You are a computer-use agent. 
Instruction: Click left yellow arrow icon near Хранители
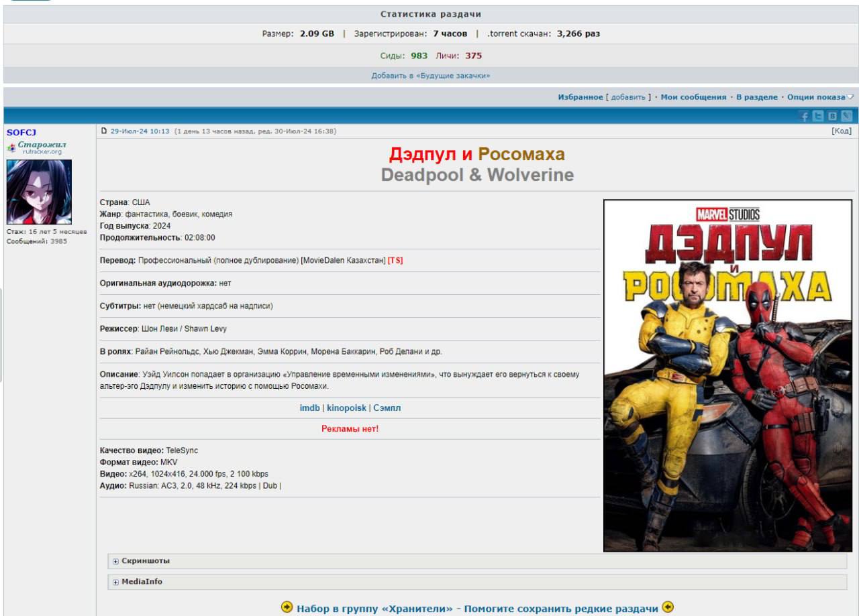[x=287, y=607]
